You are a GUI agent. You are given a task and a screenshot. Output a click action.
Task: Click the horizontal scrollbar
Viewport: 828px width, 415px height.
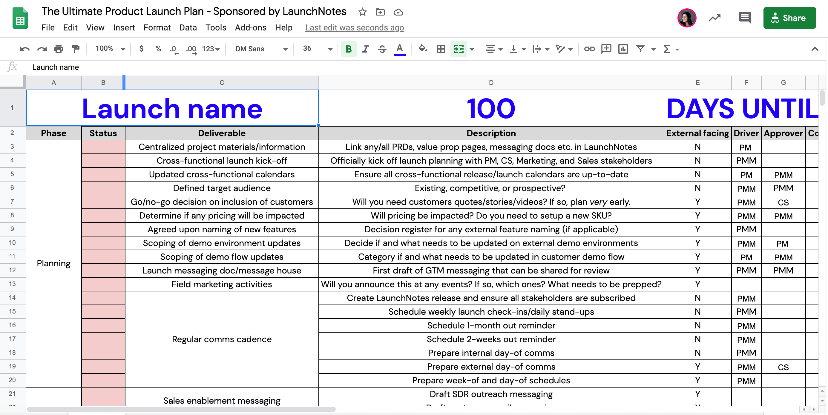click(181, 409)
